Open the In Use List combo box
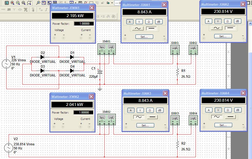This screenshot has width=252, height=159. [x=118, y=3]
